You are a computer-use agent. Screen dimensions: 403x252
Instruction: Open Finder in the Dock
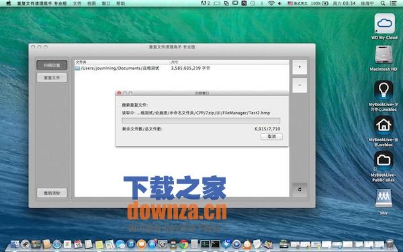(15, 244)
